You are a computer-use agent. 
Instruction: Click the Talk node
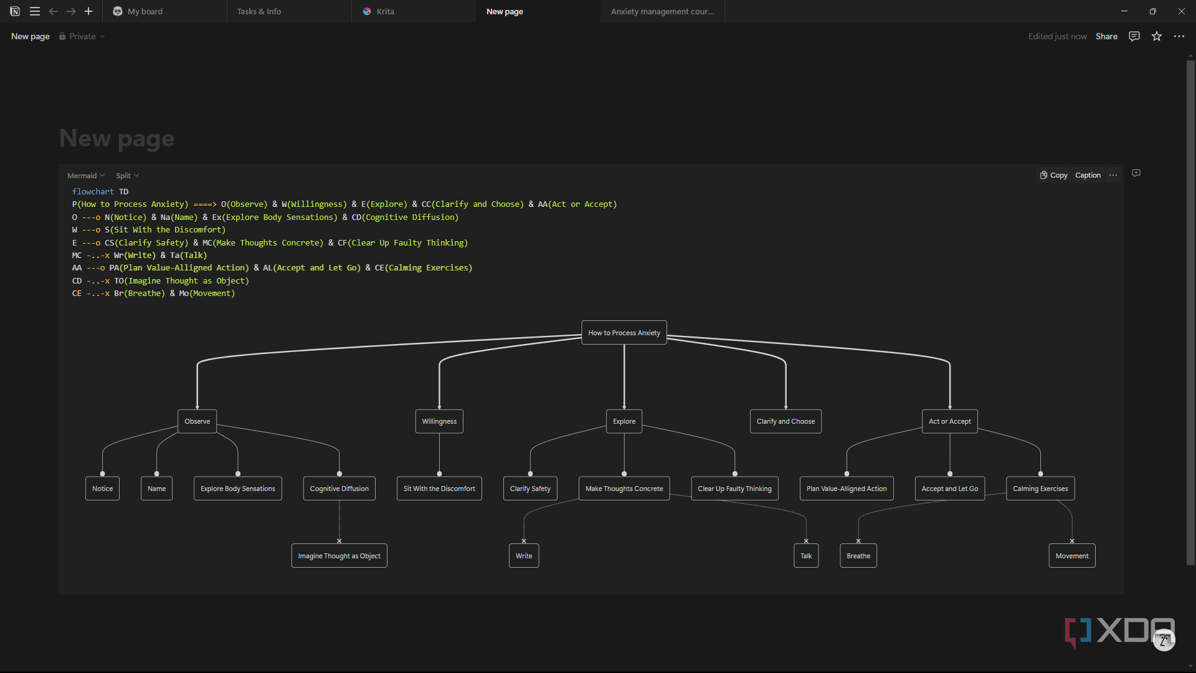tap(806, 556)
